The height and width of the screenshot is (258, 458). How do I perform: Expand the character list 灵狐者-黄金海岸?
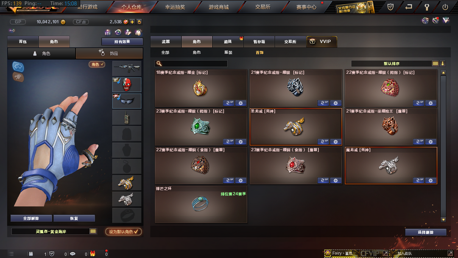[93, 231]
